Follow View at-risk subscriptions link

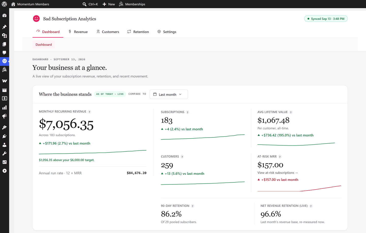tap(278, 173)
